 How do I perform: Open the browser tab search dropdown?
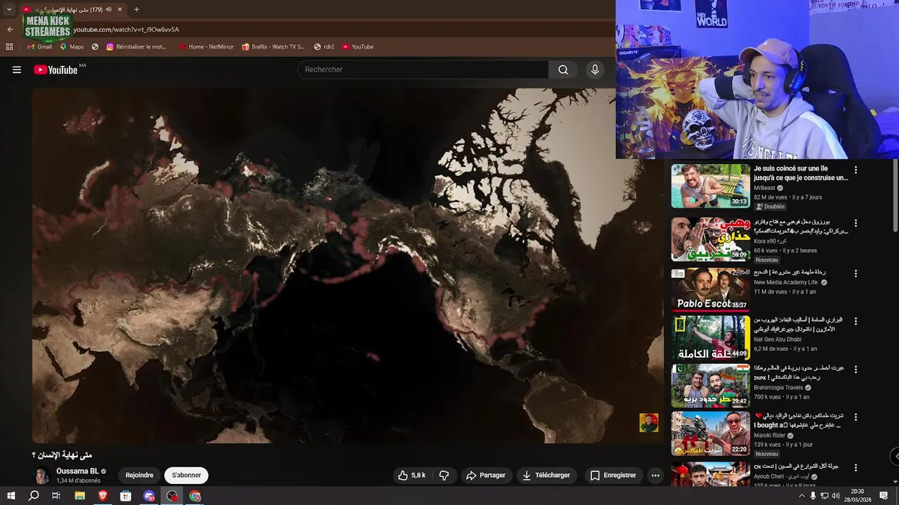pos(9,9)
